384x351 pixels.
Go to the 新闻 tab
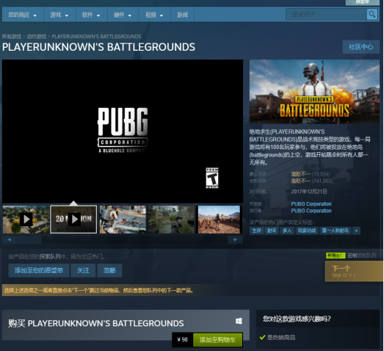click(182, 15)
